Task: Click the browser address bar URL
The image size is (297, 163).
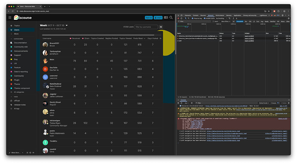Action: tap(34, 11)
